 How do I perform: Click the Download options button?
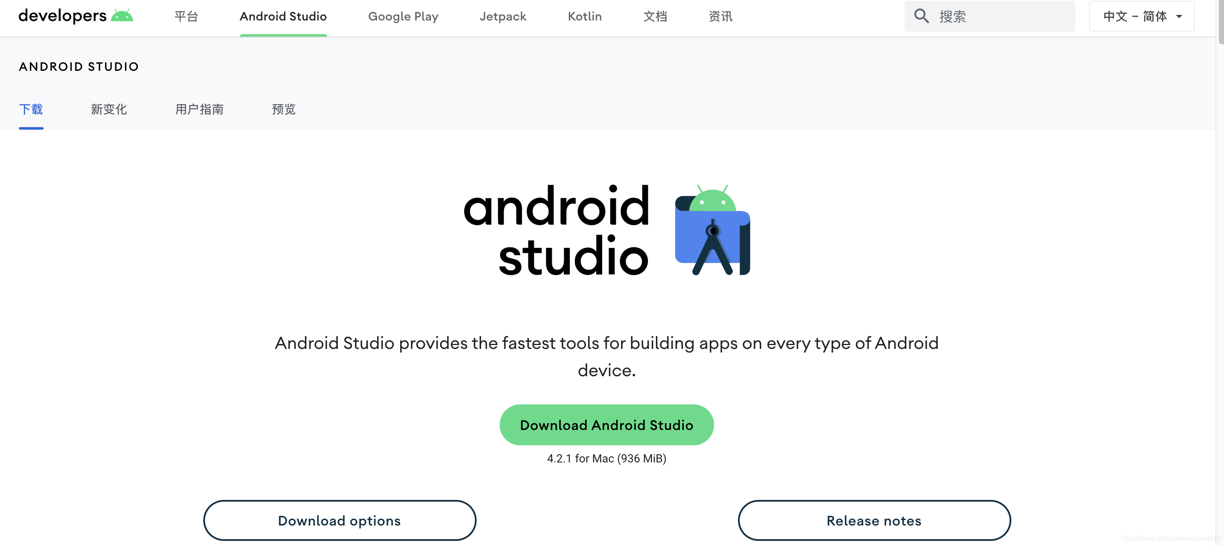[x=339, y=520]
